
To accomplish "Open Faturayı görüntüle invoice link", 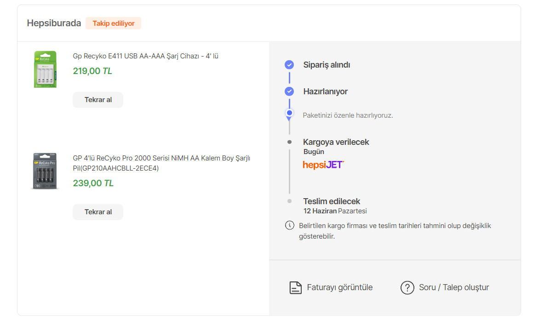I will [339, 287].
